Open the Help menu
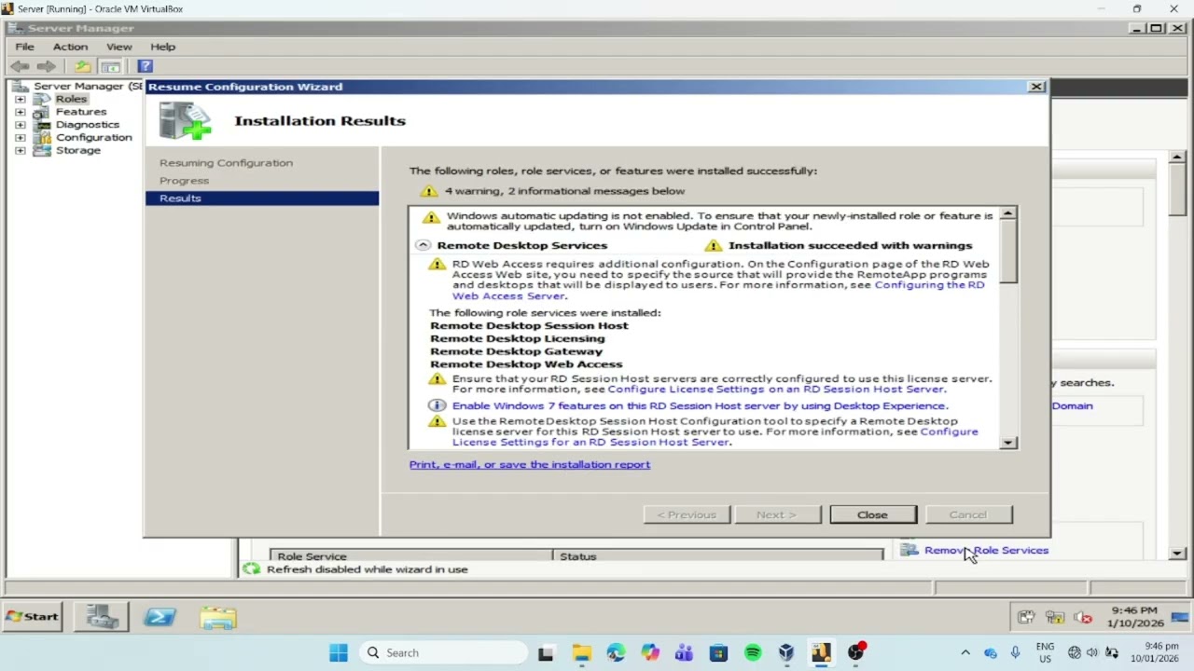 [163, 47]
